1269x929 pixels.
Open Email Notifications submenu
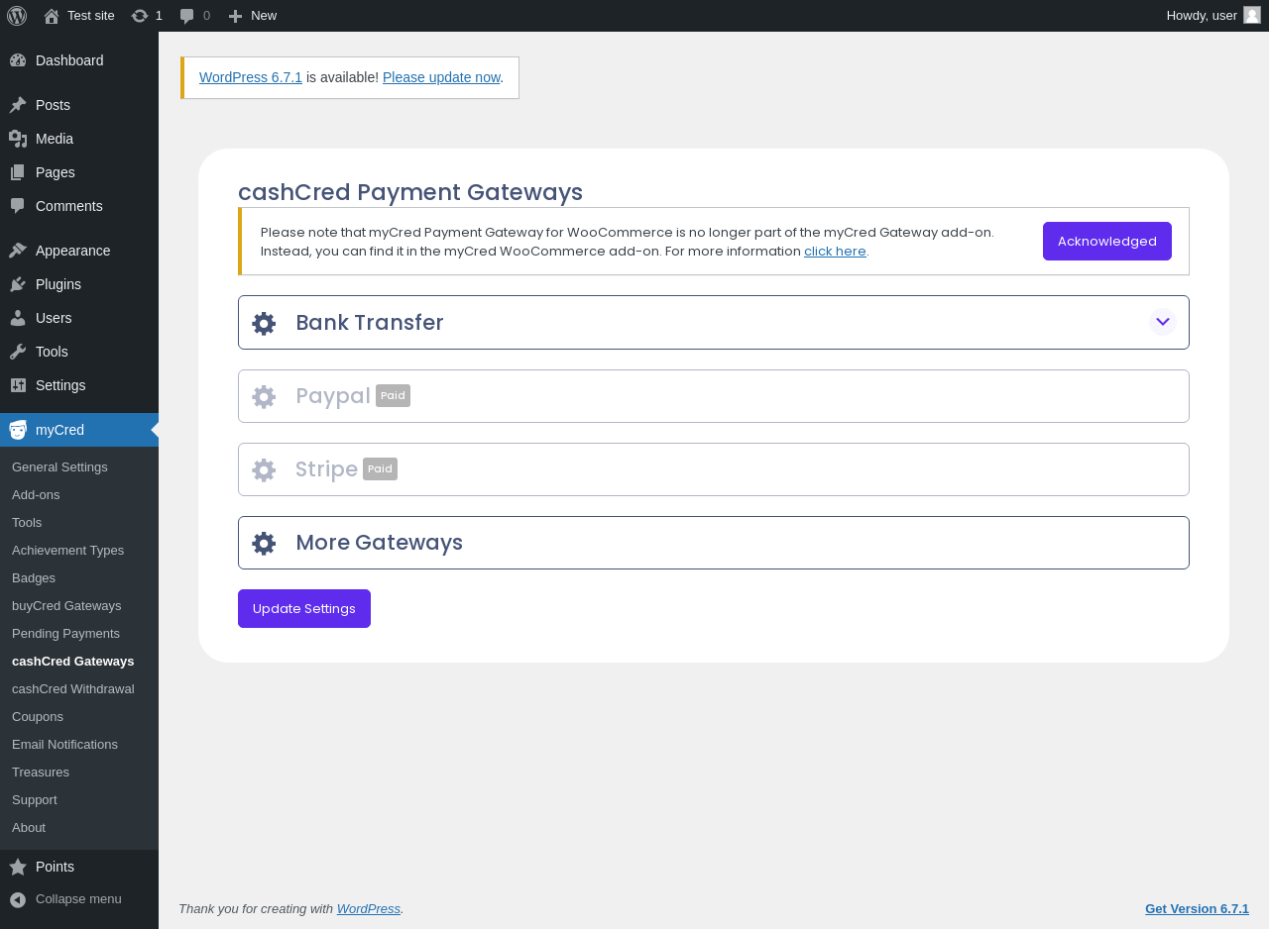tap(79, 744)
